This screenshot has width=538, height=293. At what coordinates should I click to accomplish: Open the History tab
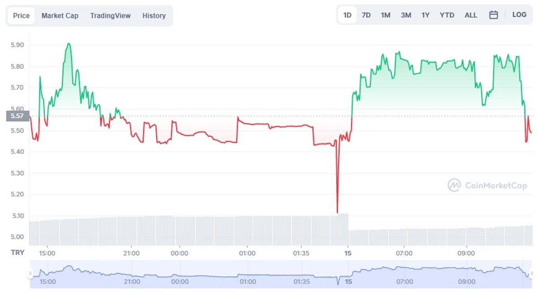(x=154, y=16)
